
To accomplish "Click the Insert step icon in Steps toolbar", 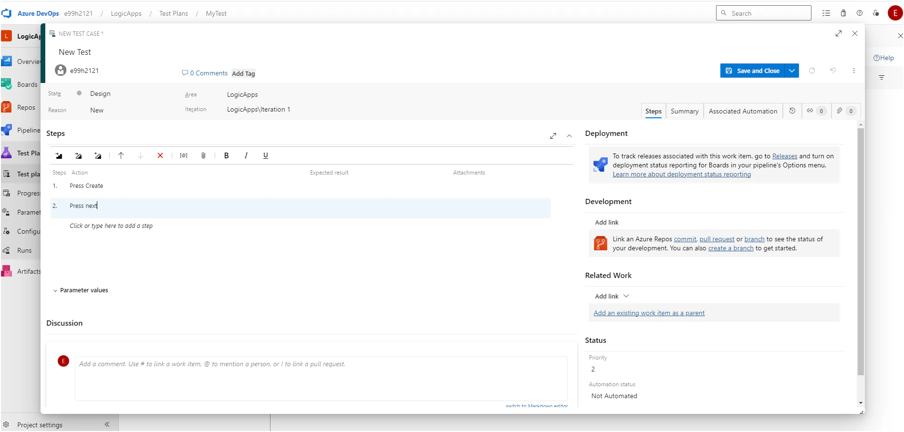I will pos(59,156).
